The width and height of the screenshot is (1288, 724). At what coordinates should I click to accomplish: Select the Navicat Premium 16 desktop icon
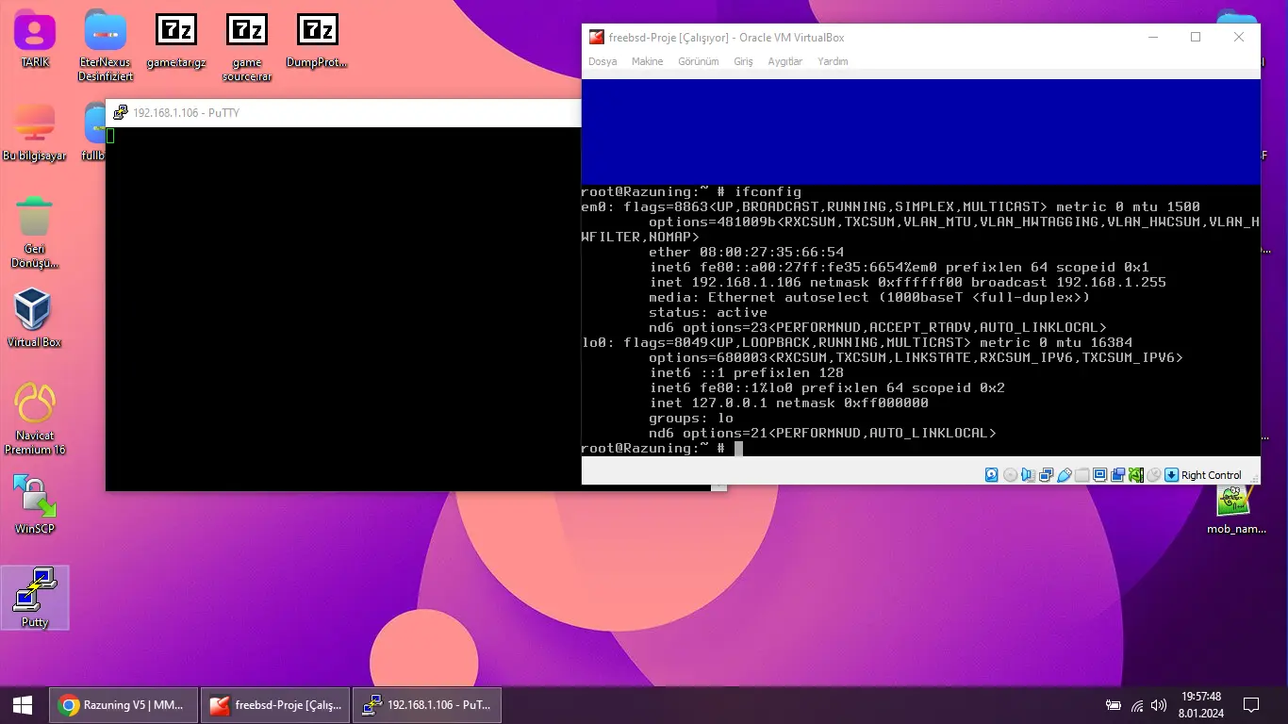click(35, 418)
